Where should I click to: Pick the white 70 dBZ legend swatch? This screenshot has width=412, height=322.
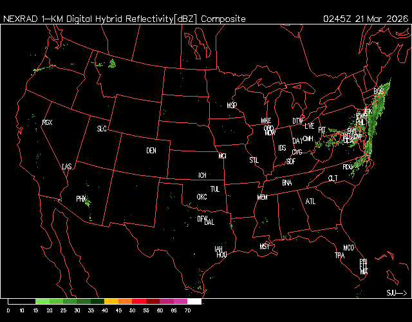click(x=194, y=301)
